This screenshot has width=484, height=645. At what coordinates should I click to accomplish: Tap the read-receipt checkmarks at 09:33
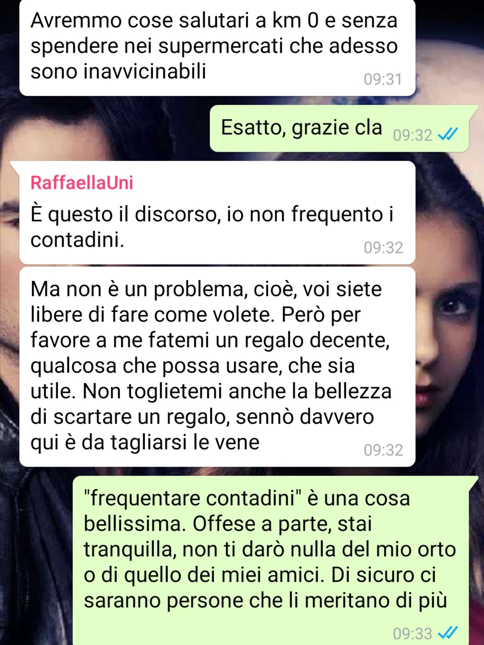[448, 633]
